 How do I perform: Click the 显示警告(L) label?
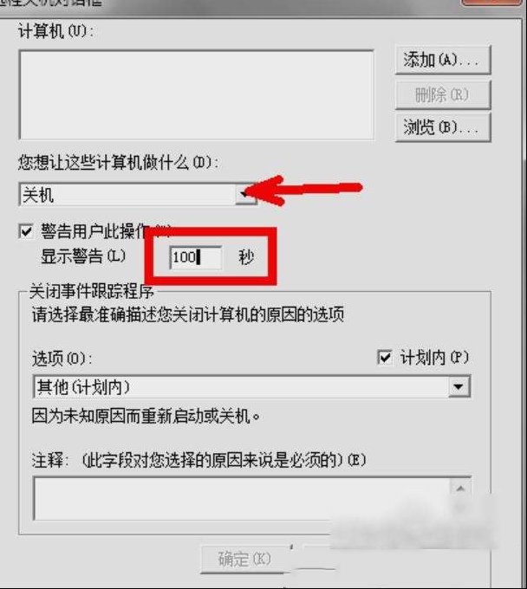coord(83,256)
